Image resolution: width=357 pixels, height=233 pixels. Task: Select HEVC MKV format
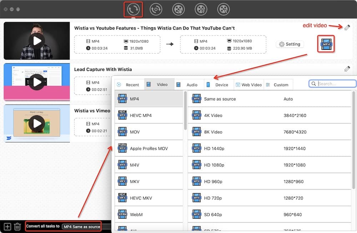tap(149, 198)
